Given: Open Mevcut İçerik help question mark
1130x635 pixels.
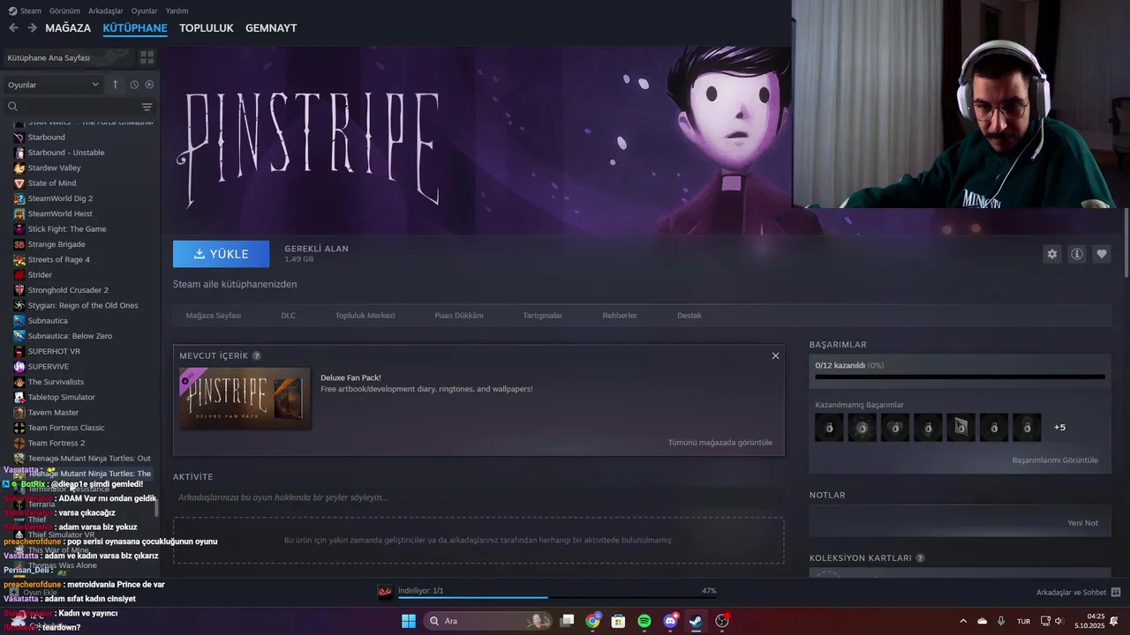Looking at the screenshot, I should tap(256, 355).
